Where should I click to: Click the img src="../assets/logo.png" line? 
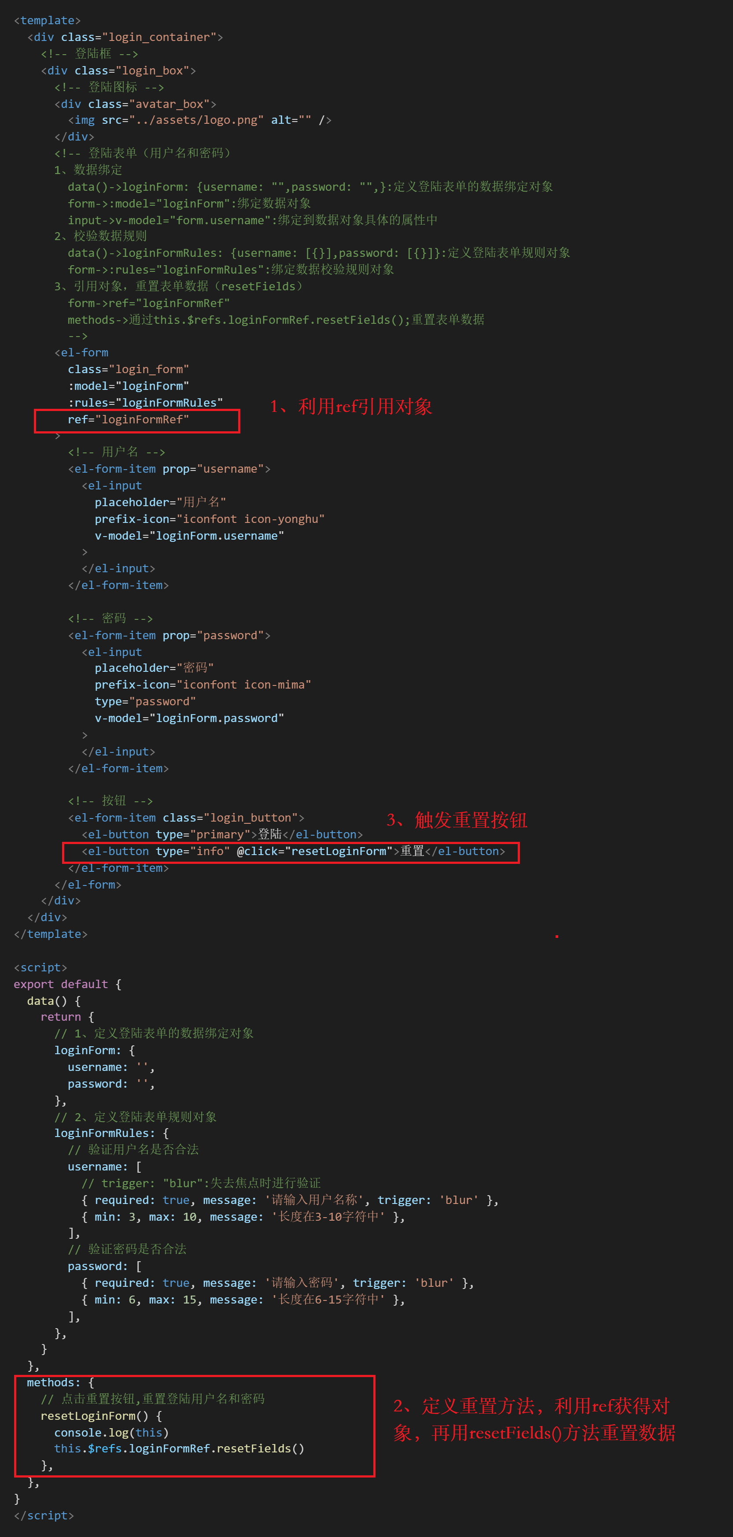coord(200,120)
